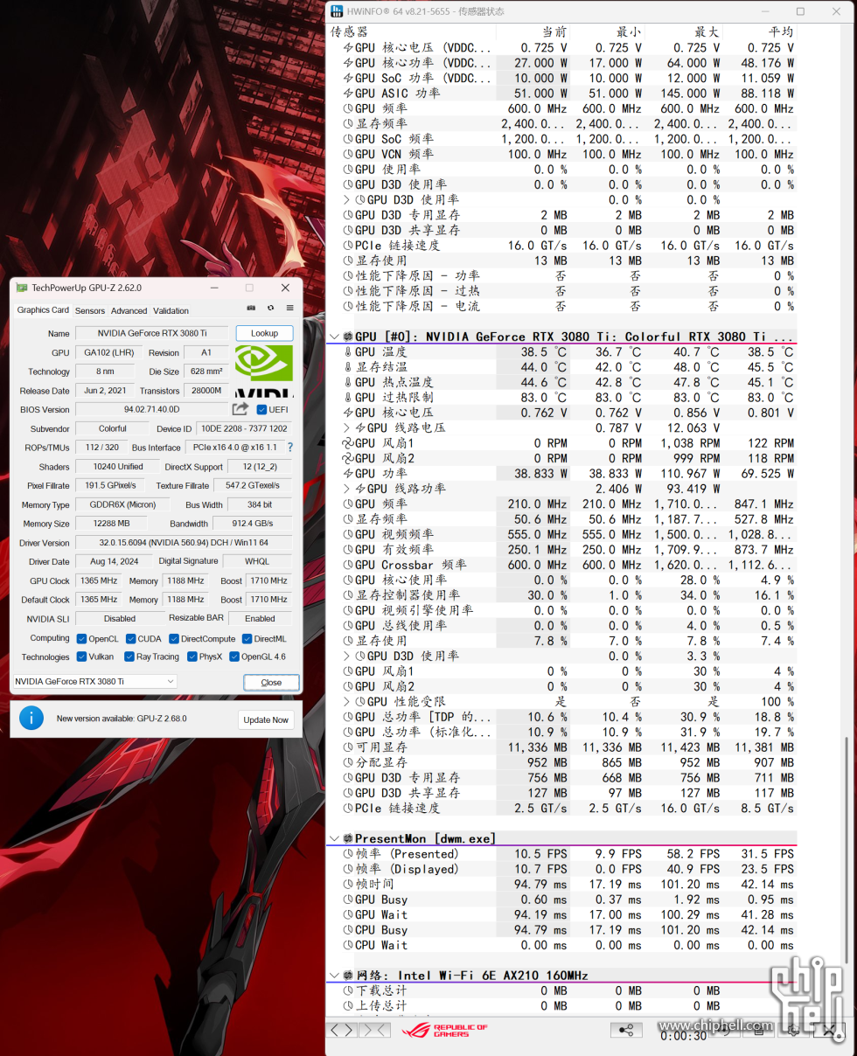This screenshot has height=1056, width=857.
Task: Click the 传感器 column header
Action: [x=411, y=31]
